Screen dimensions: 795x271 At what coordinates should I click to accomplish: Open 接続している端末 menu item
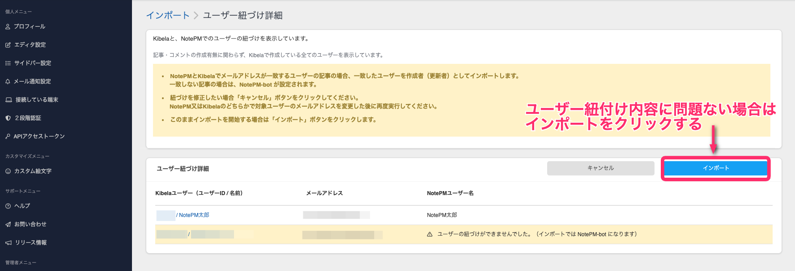click(x=37, y=100)
